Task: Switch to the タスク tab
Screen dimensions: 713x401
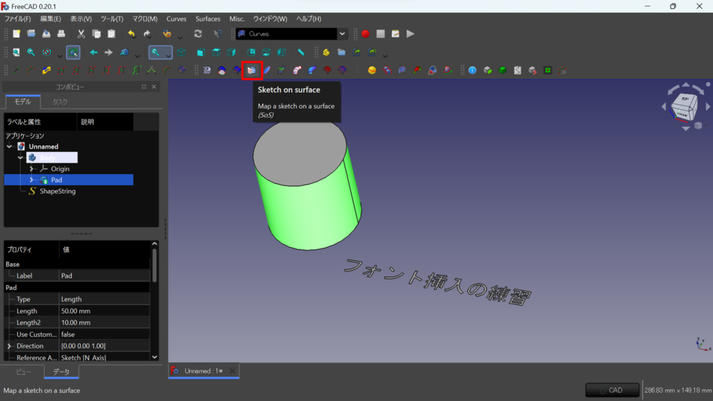Action: (60, 102)
